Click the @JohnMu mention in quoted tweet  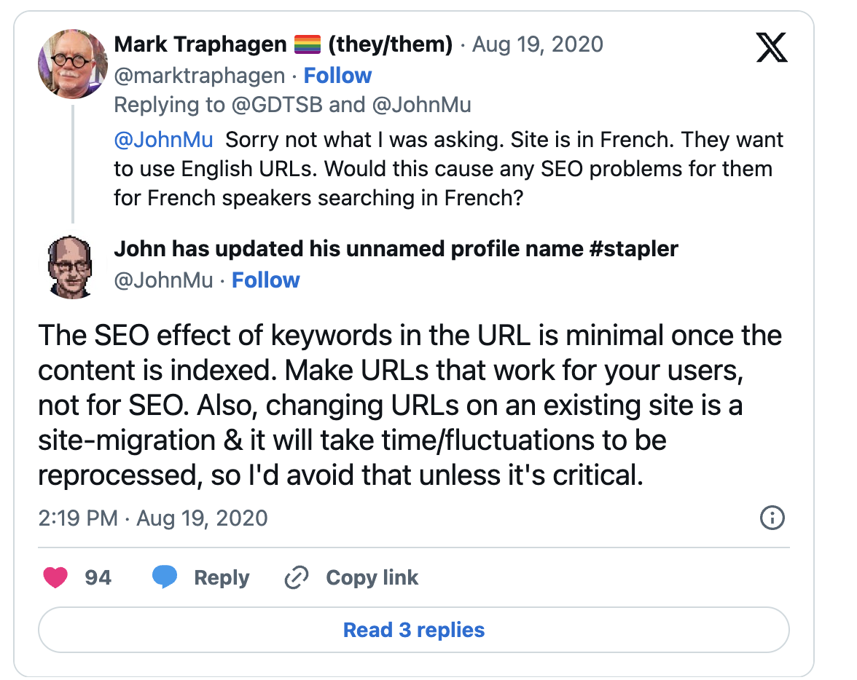163,138
